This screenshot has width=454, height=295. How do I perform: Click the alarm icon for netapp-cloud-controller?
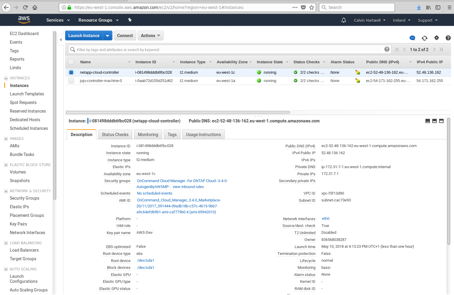point(358,72)
